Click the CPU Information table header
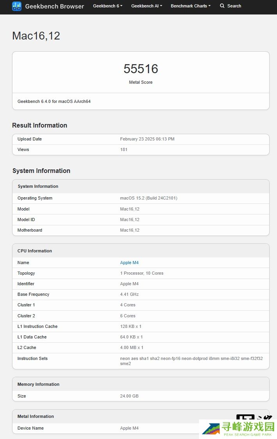 click(35, 251)
